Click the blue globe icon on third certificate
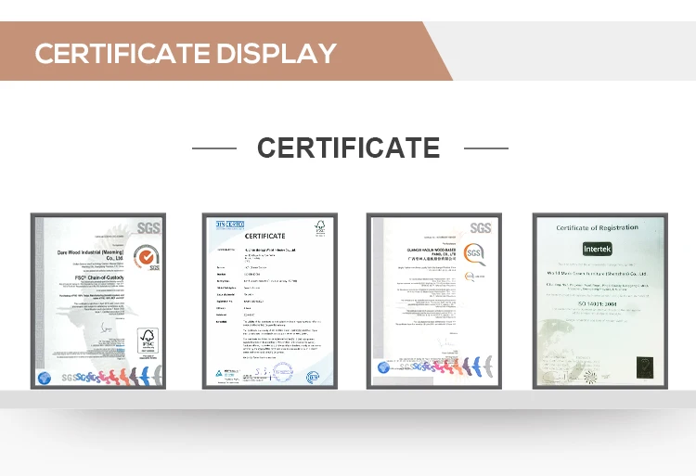This screenshot has height=476, width=696. [x=383, y=367]
